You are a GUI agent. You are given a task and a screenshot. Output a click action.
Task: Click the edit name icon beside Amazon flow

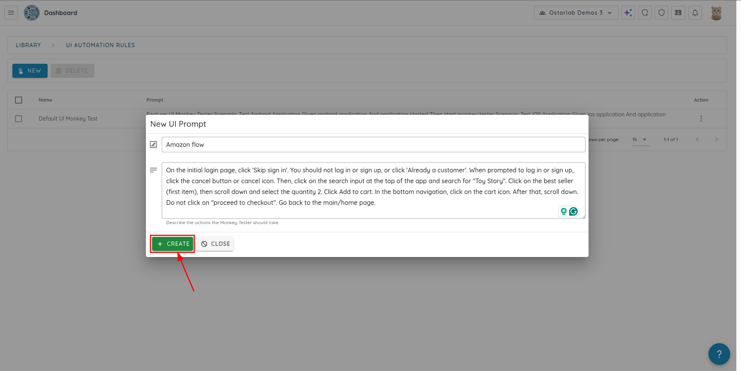(x=154, y=145)
